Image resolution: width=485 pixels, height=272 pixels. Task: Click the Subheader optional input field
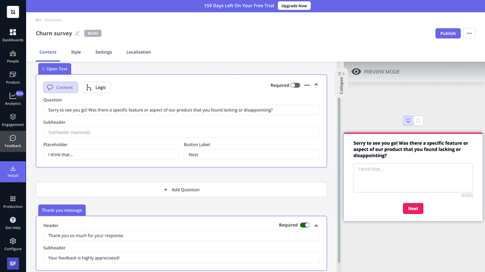point(181,132)
